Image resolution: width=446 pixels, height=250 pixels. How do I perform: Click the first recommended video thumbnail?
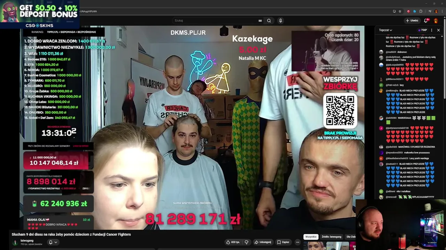coord(315,246)
